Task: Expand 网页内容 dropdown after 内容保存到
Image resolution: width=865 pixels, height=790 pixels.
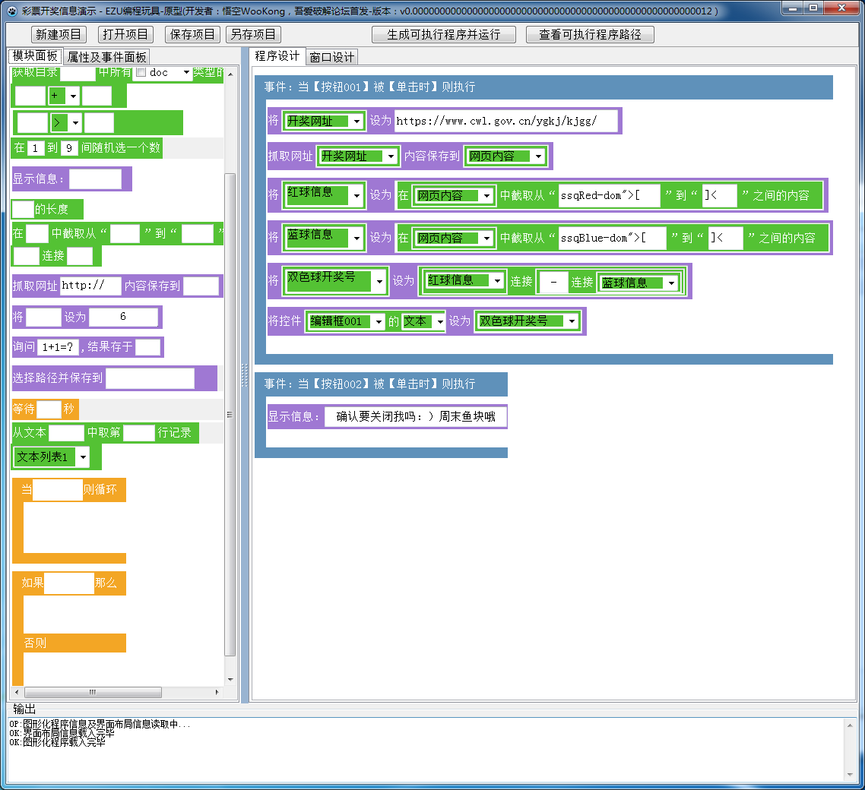Action: (538, 156)
